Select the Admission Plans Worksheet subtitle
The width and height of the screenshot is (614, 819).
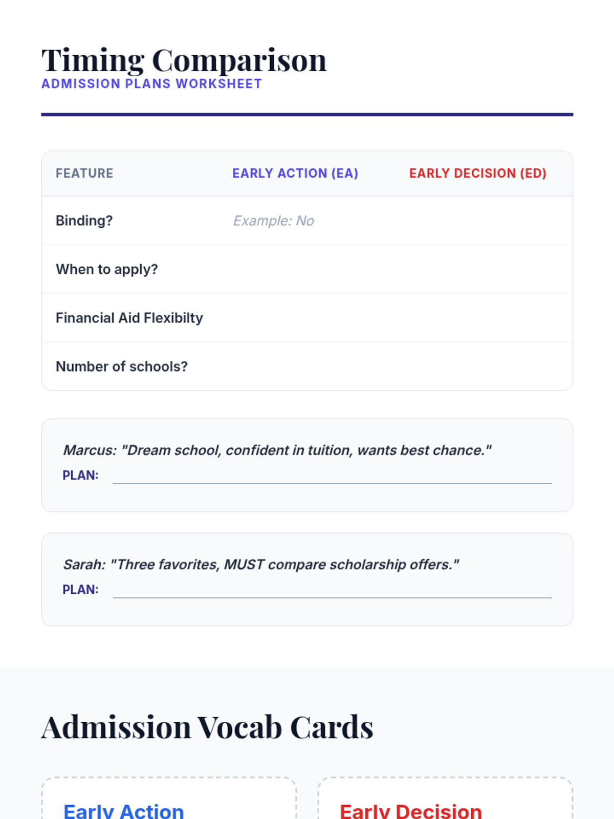pyautogui.click(x=151, y=84)
